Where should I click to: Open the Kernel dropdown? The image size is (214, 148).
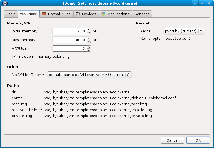[184, 31]
